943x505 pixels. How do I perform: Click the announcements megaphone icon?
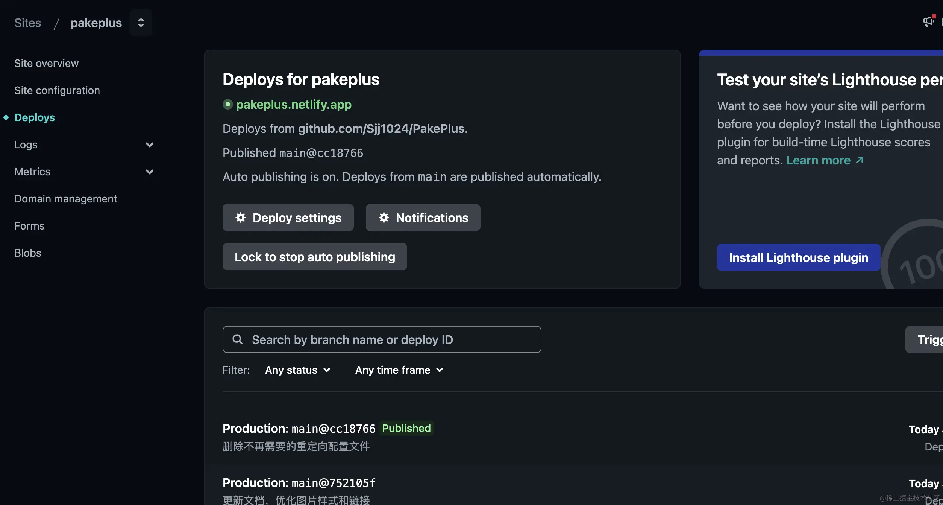click(x=928, y=21)
